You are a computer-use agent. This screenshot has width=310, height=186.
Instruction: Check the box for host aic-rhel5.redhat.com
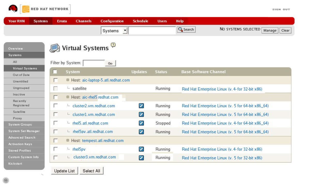(x=56, y=97)
